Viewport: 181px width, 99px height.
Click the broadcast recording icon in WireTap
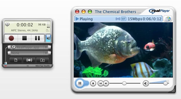coord(29,60)
